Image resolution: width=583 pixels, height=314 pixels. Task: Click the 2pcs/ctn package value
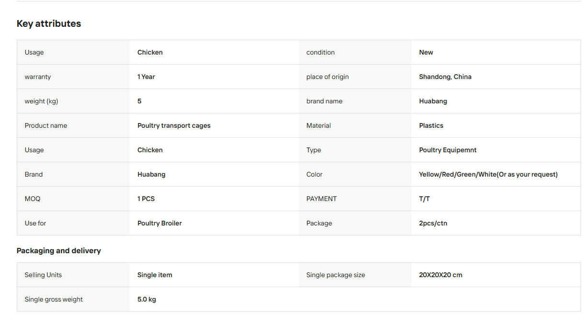(x=433, y=223)
